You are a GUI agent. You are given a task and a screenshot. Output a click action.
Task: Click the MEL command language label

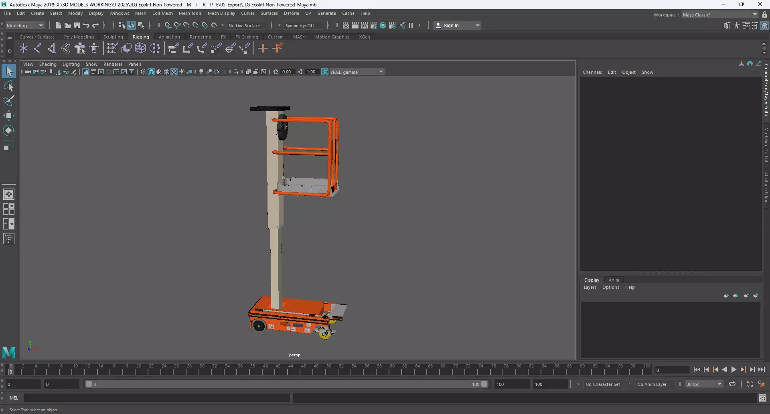(14, 398)
